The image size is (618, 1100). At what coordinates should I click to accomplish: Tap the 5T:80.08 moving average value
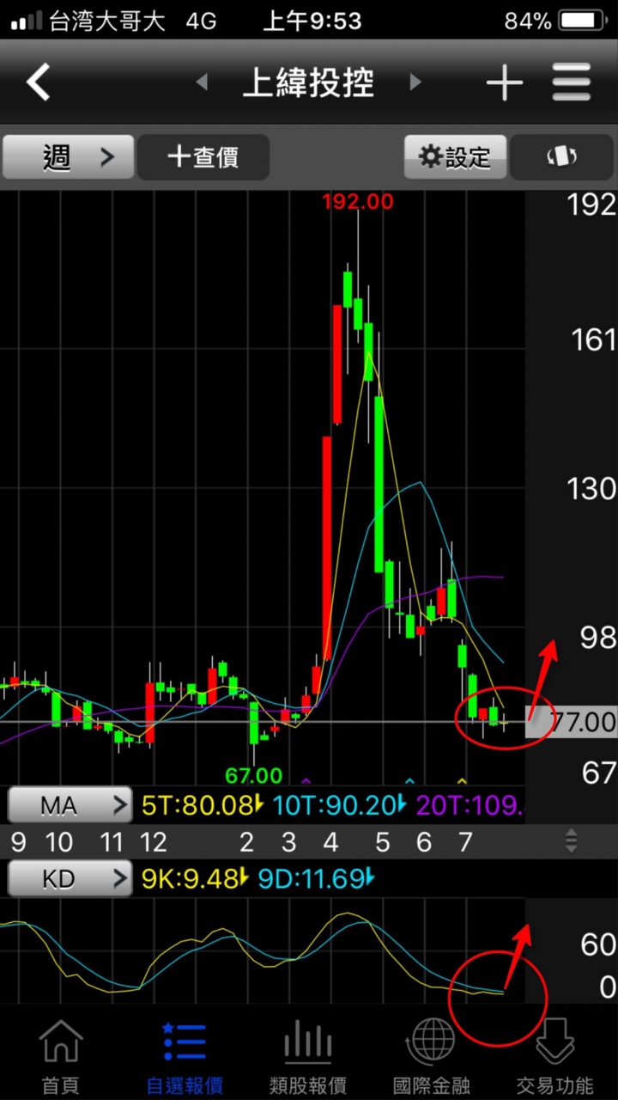202,806
